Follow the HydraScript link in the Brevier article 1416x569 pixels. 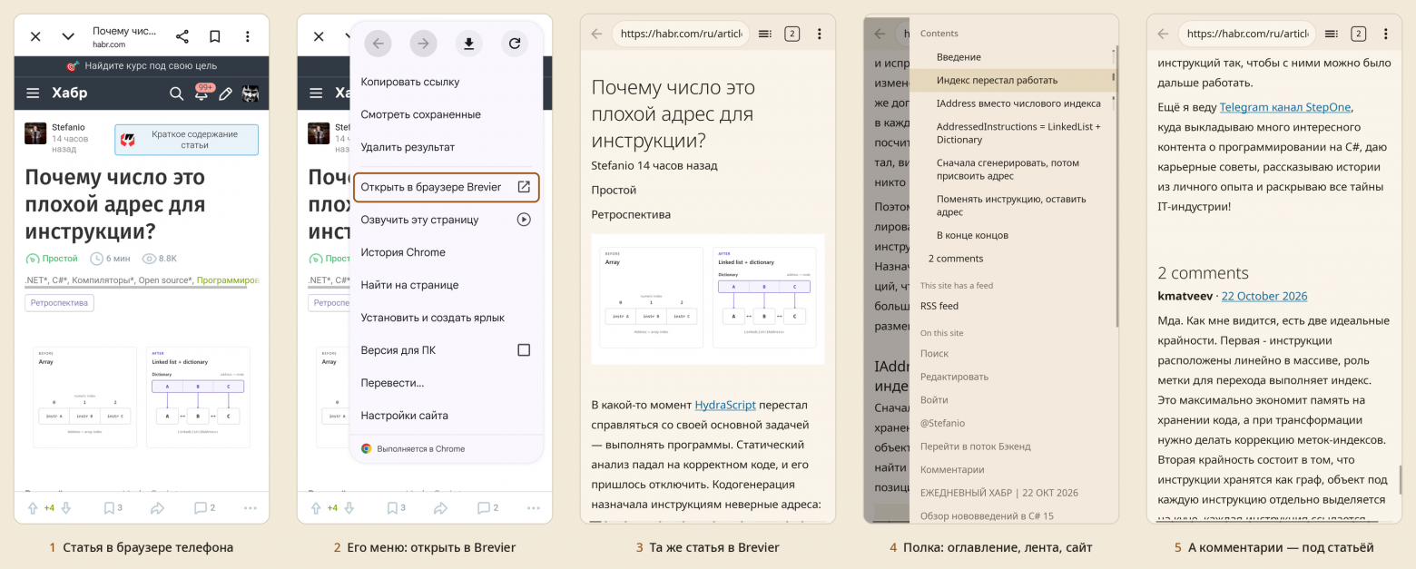point(725,405)
